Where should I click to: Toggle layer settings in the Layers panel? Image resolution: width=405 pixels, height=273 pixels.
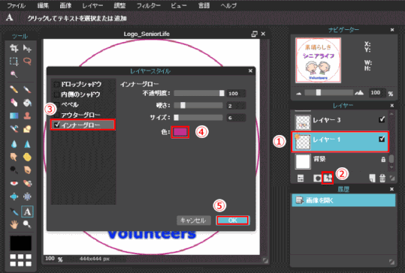tap(301, 178)
